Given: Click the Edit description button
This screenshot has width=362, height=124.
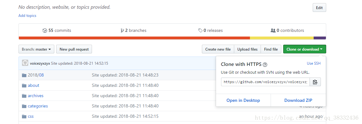Looking at the screenshot, I should 319,7.
